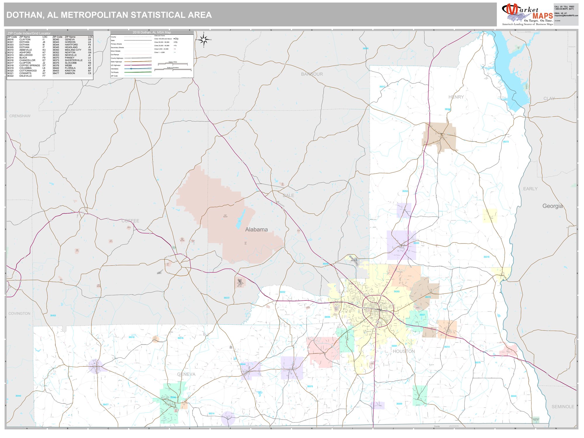Click the 'ZIP Code Index/Grid Locator' heading
The width and height of the screenshot is (584, 438).
(29, 33)
